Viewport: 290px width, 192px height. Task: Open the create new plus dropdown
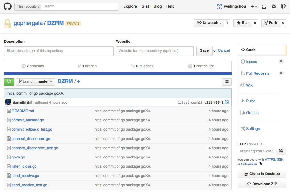254,6
